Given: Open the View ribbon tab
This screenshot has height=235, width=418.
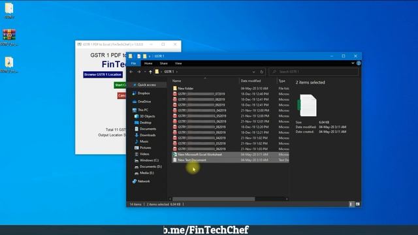Looking at the screenshot, I should tap(178, 63).
